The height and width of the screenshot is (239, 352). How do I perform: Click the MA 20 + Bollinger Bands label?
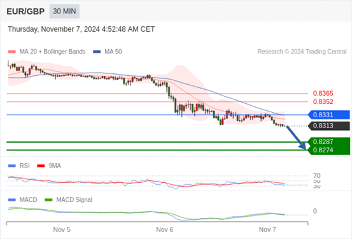tap(53, 52)
